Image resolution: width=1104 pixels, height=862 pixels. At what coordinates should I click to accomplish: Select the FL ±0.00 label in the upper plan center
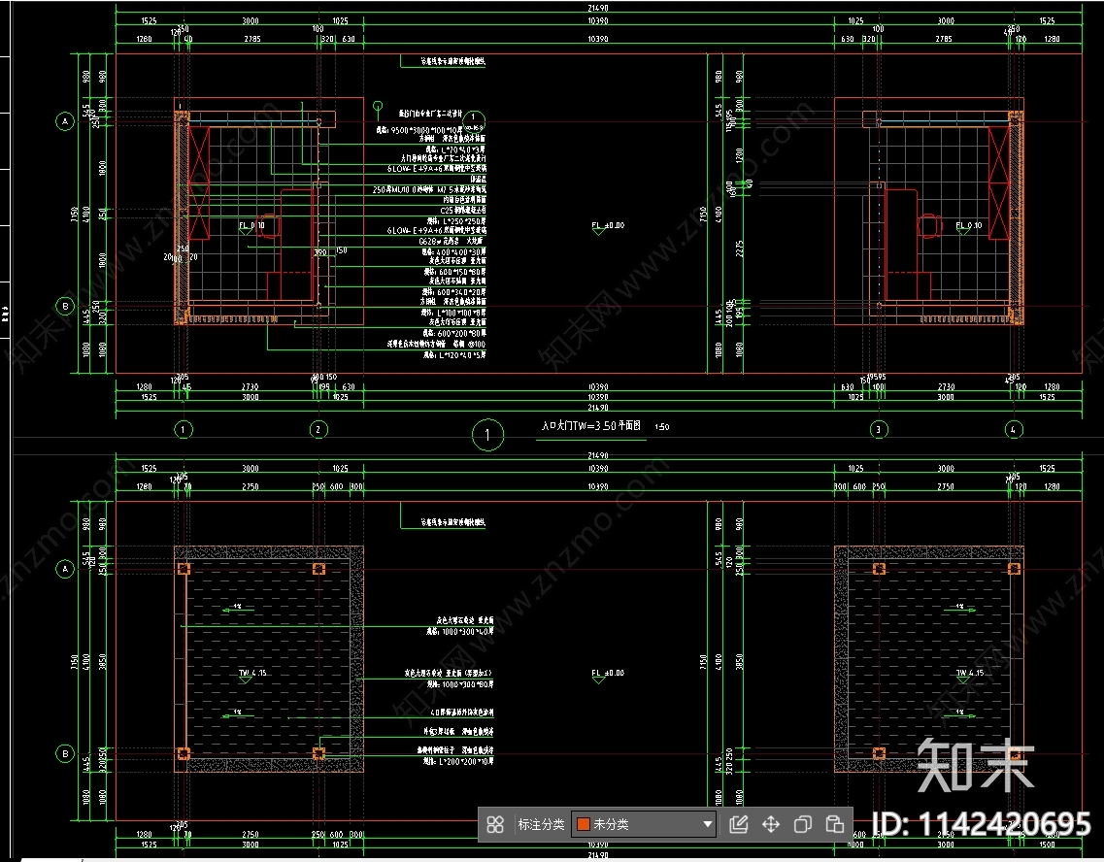(608, 226)
